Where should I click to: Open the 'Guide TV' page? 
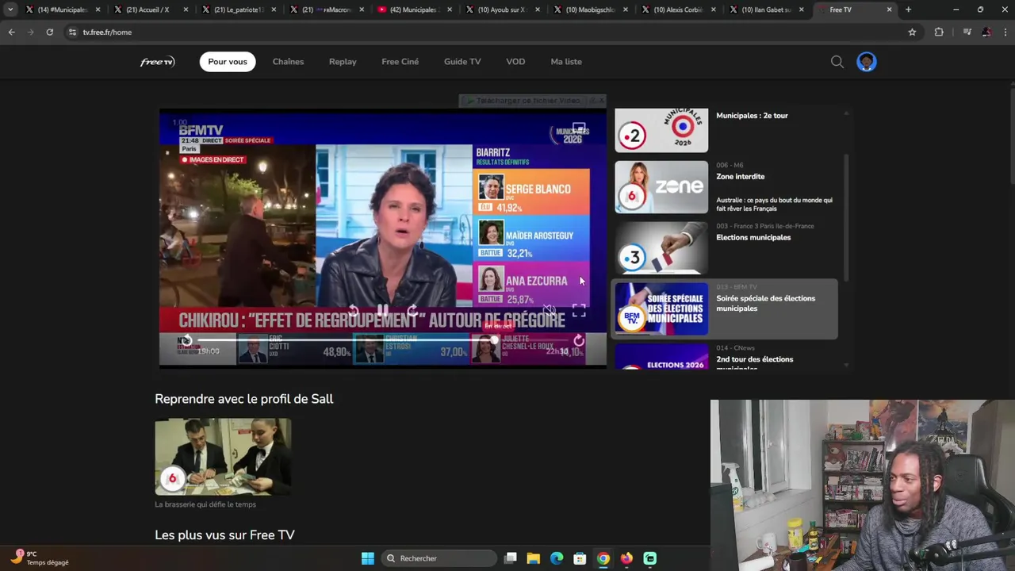click(462, 62)
